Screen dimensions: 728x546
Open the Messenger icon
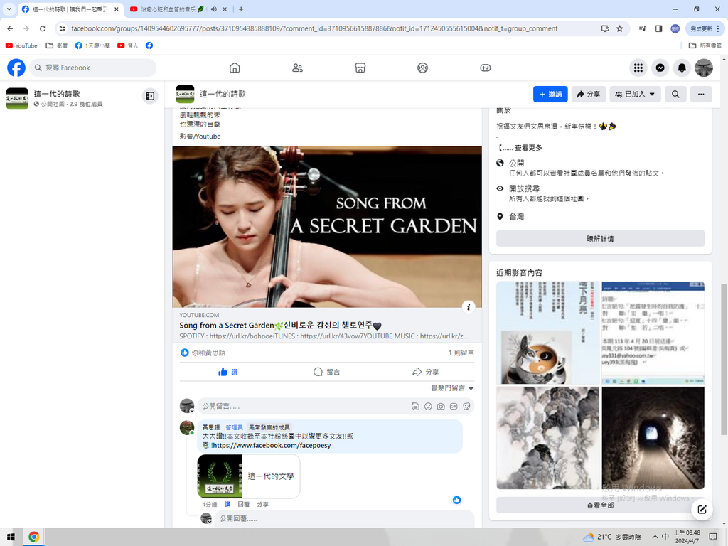[660, 68]
